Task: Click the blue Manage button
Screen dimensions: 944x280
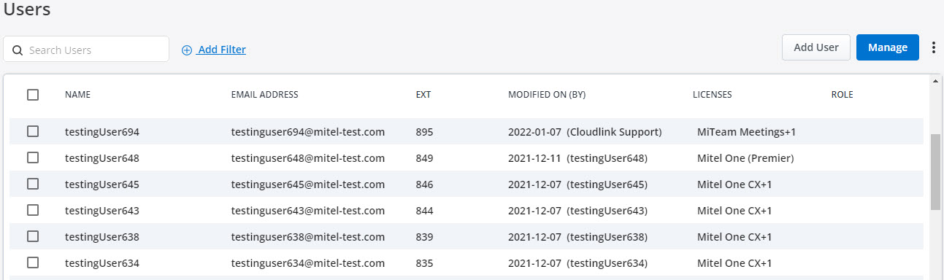Action: point(888,47)
